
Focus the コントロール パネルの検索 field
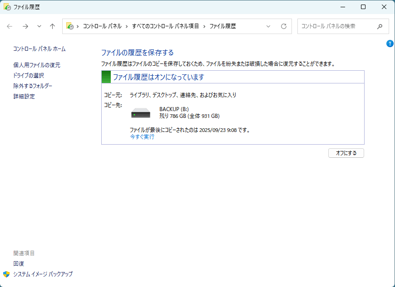[336, 26]
